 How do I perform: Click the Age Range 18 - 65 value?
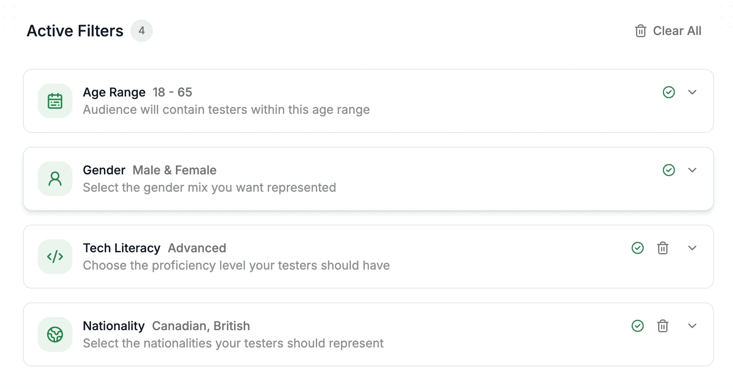[172, 92]
